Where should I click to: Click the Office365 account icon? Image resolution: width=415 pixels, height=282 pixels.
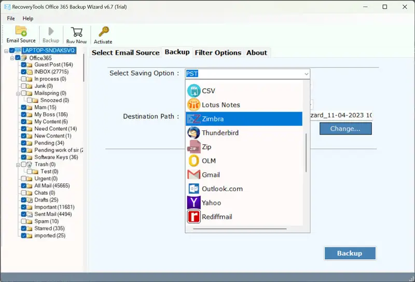click(x=24, y=58)
